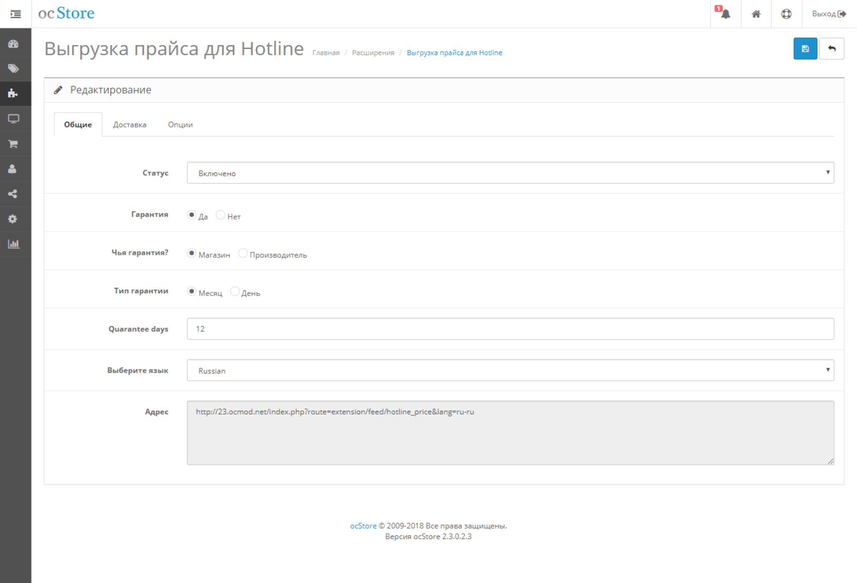Click the Адрес textarea resize handle
The image size is (857, 583).
point(831,461)
